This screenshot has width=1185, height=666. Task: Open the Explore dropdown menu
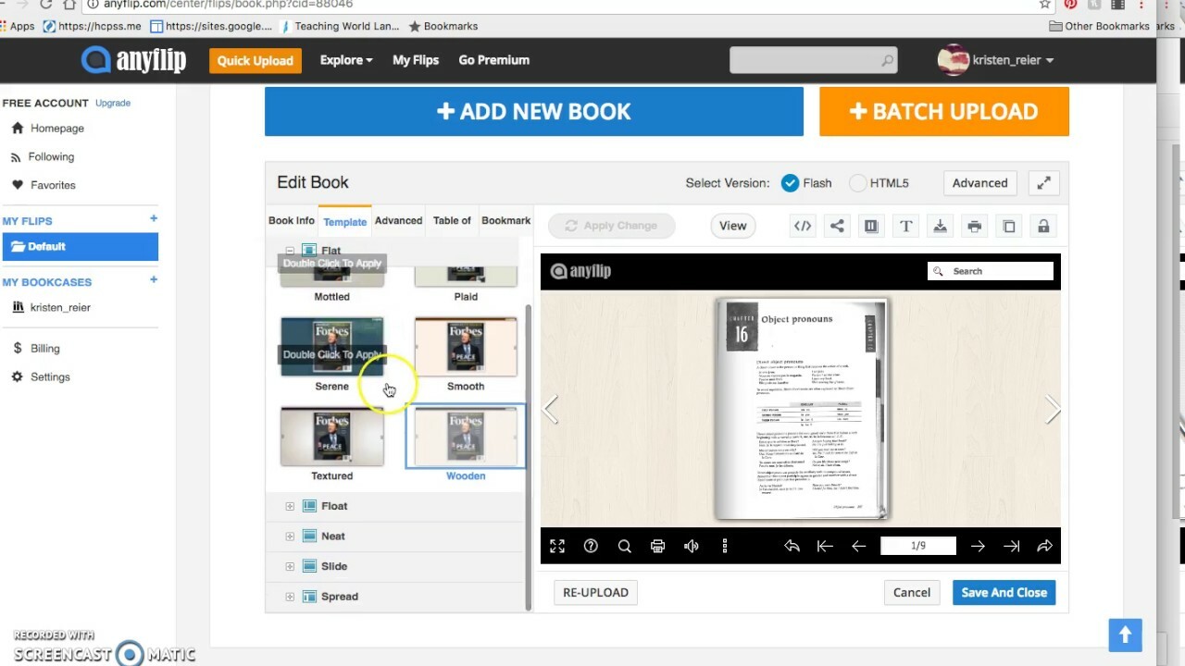346,60
